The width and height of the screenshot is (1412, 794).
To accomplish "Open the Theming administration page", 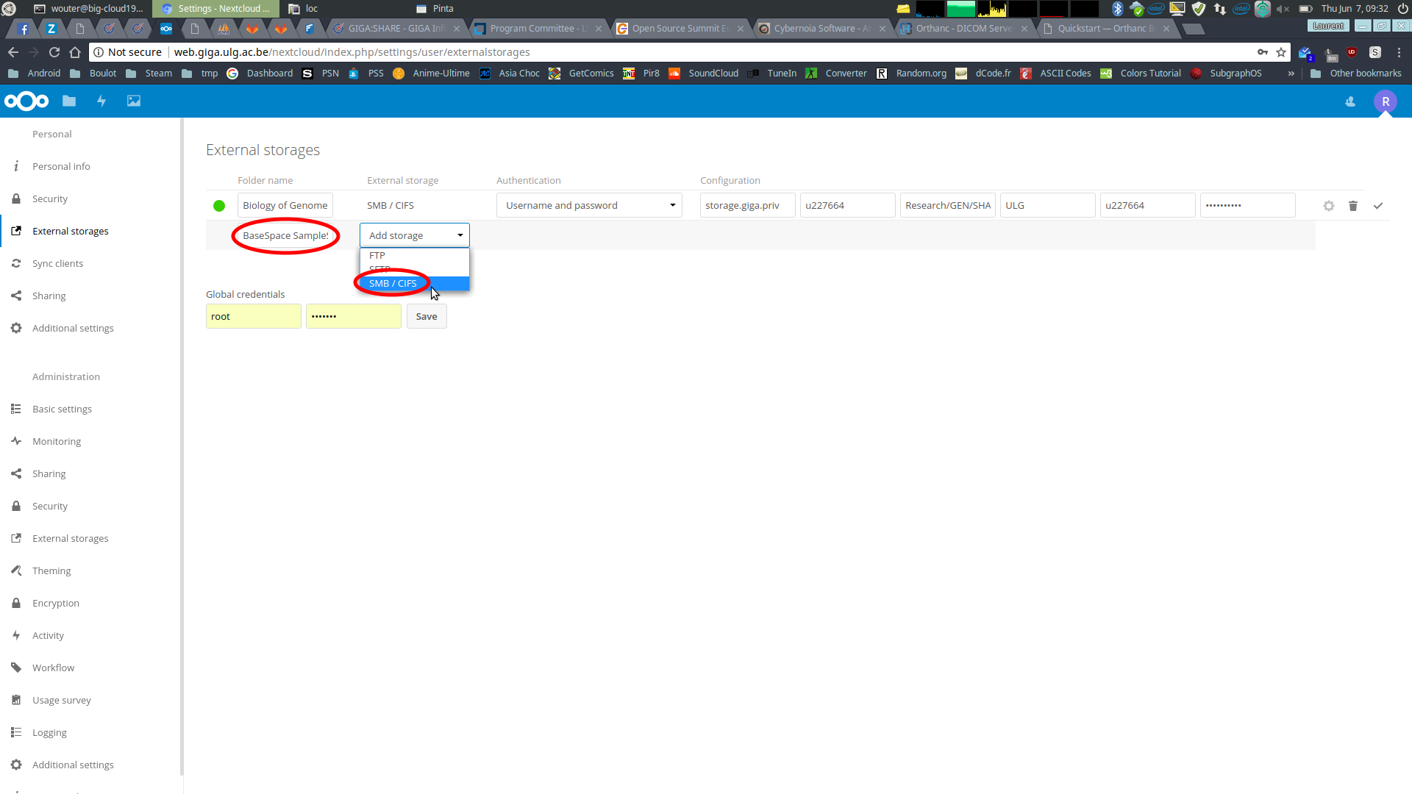I will click(51, 571).
